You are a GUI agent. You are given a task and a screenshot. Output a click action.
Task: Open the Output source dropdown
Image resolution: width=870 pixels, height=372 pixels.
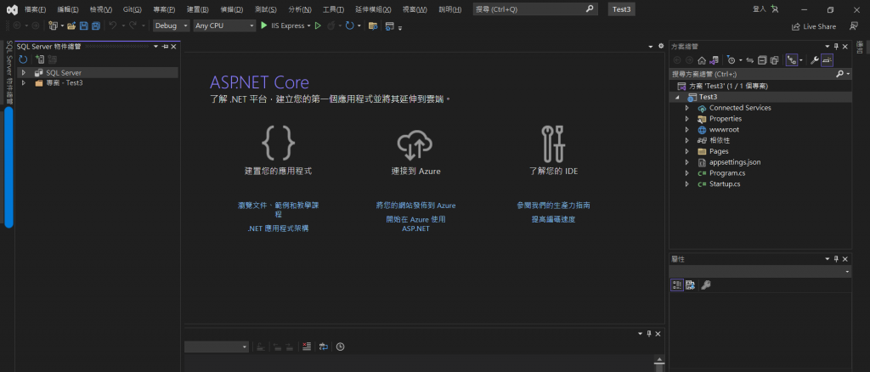[x=217, y=347]
